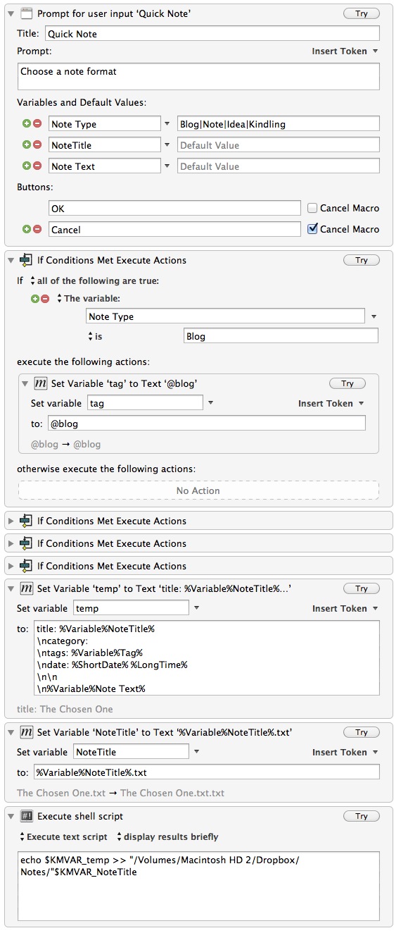Add a variable after the Note Type row
This screenshot has height=933, width=401.
pyautogui.click(x=27, y=123)
